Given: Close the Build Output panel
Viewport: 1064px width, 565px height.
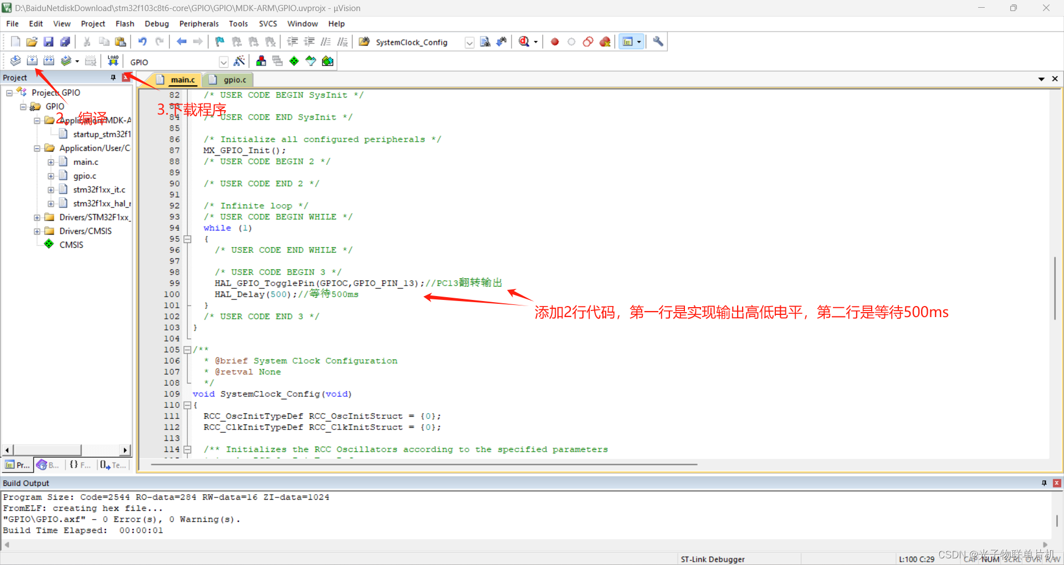Looking at the screenshot, I should click(x=1056, y=483).
